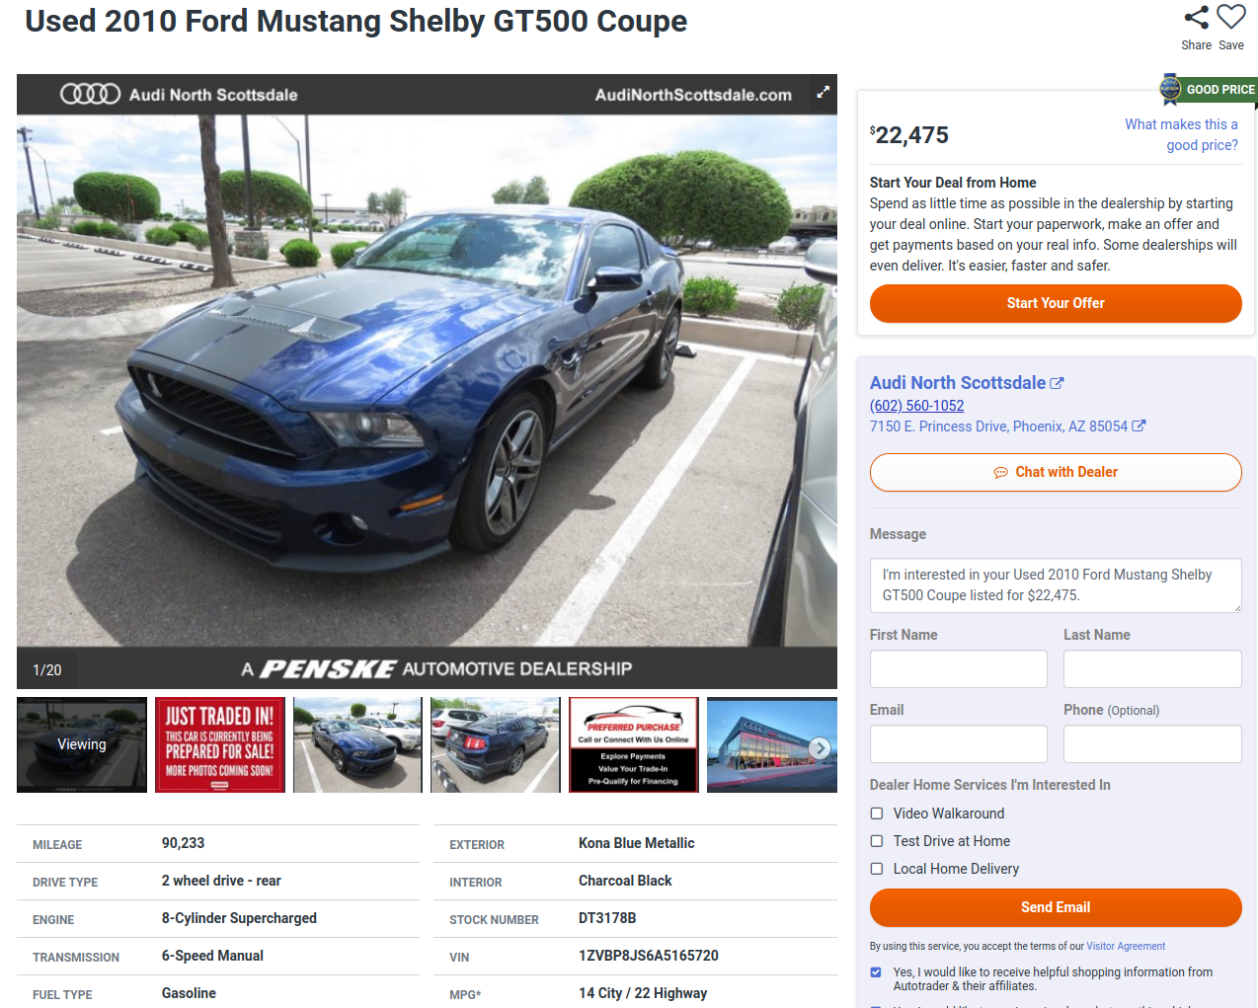Open address map external link icon
Image resolution: width=1258 pixels, height=1008 pixels.
click(1139, 426)
